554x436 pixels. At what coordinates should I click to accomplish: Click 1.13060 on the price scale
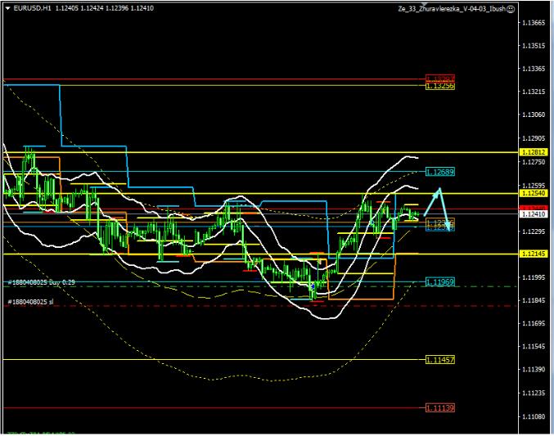[x=534, y=115]
